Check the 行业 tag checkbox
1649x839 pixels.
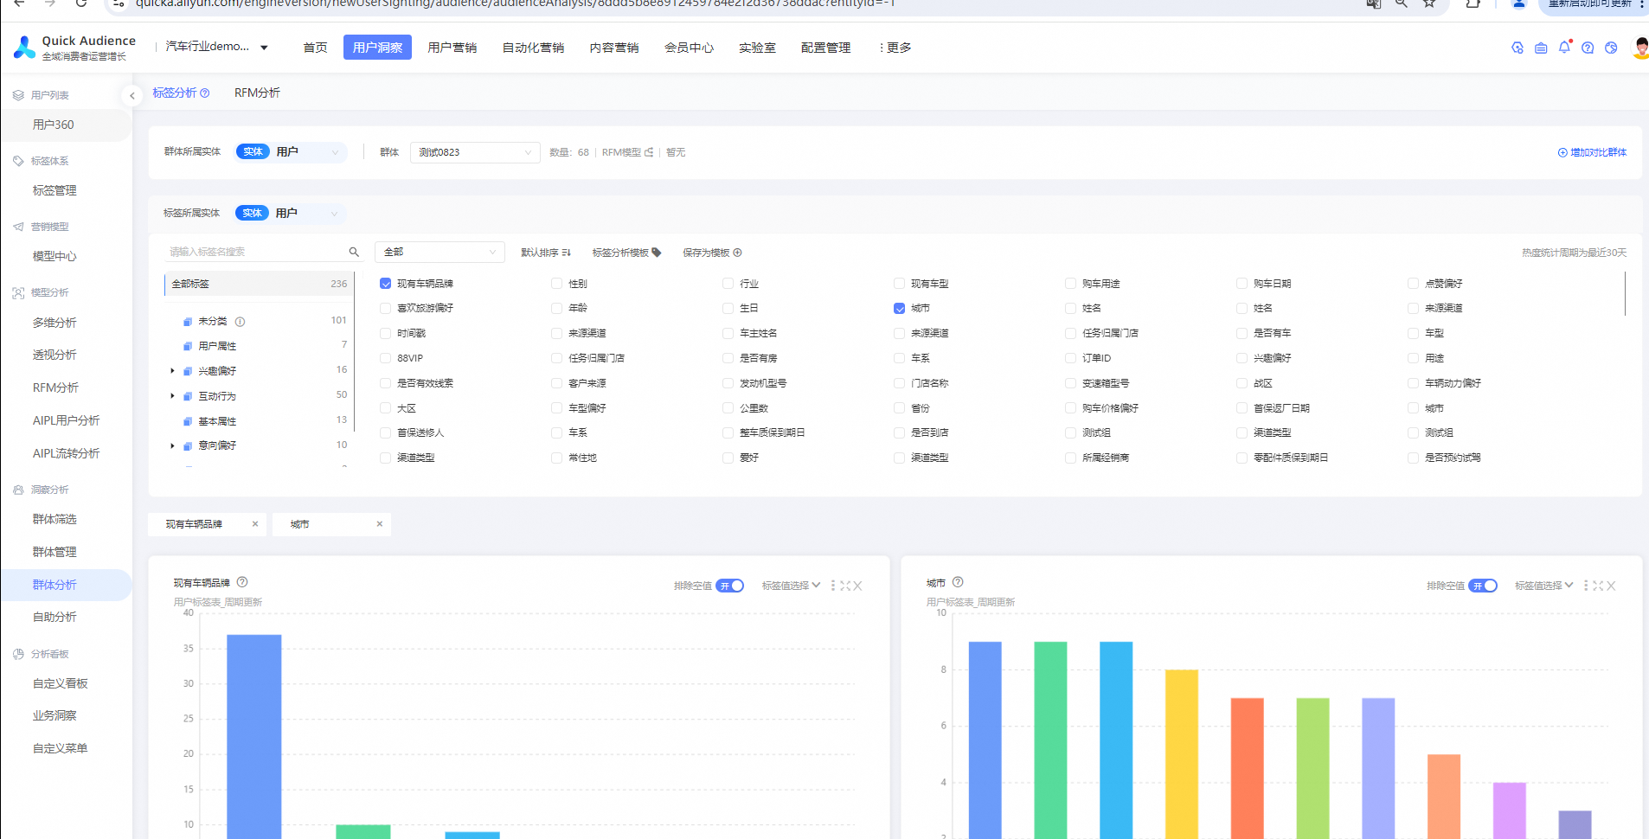tap(728, 284)
